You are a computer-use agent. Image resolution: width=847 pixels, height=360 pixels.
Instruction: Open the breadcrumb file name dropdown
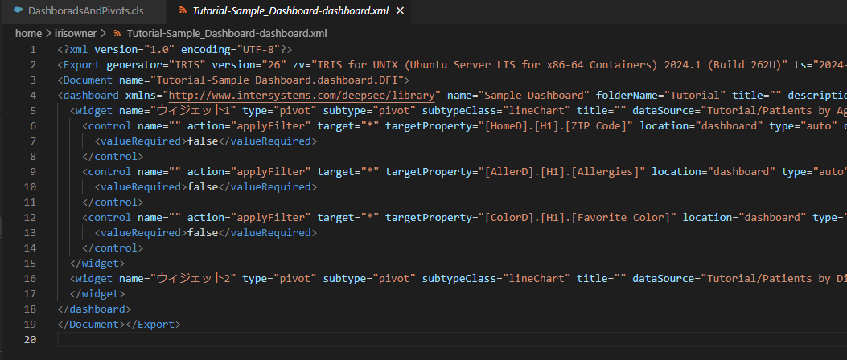coord(227,34)
